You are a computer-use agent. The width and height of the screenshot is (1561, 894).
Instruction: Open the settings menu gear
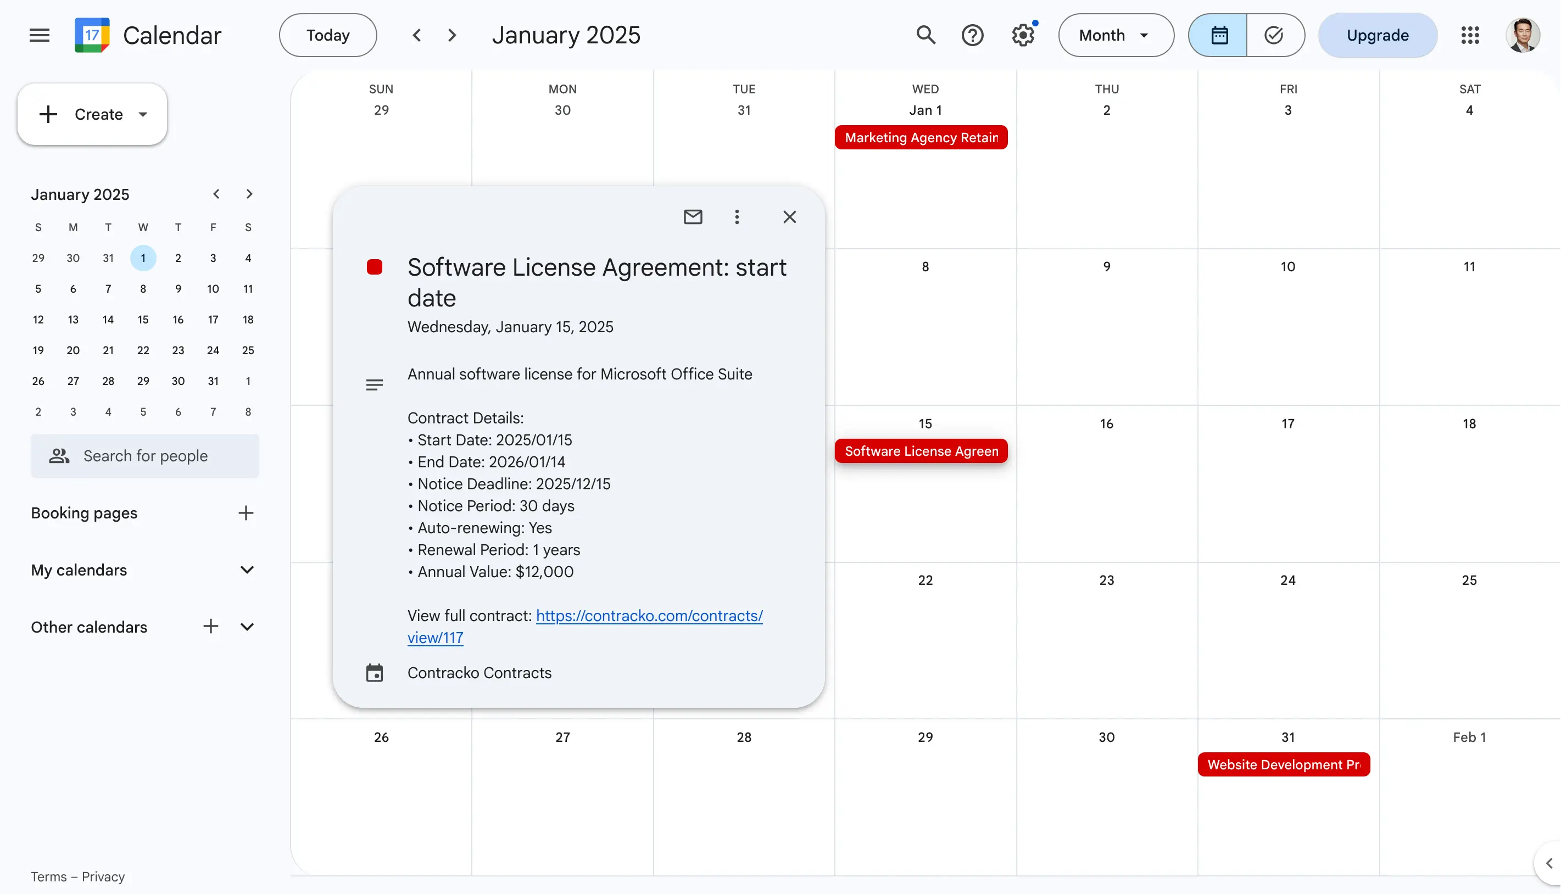coord(1021,35)
